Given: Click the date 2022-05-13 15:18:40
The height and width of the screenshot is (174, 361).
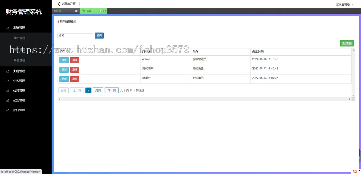Looking at the screenshot, I should pyautogui.click(x=265, y=59).
